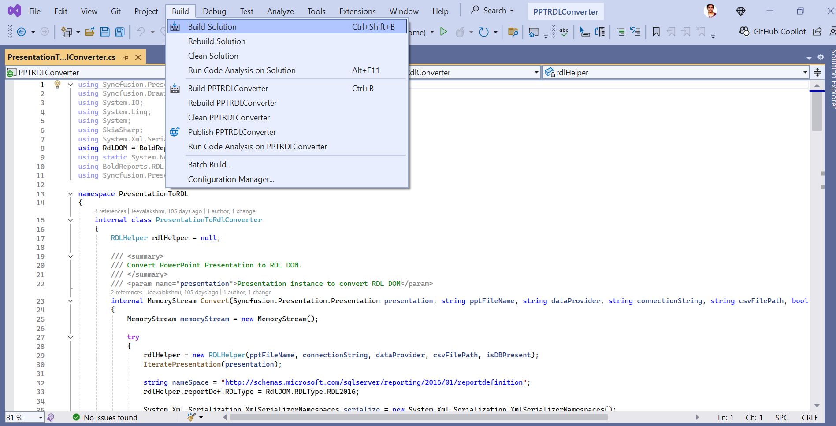
Task: Click the abc spell checker icon
Action: click(564, 32)
